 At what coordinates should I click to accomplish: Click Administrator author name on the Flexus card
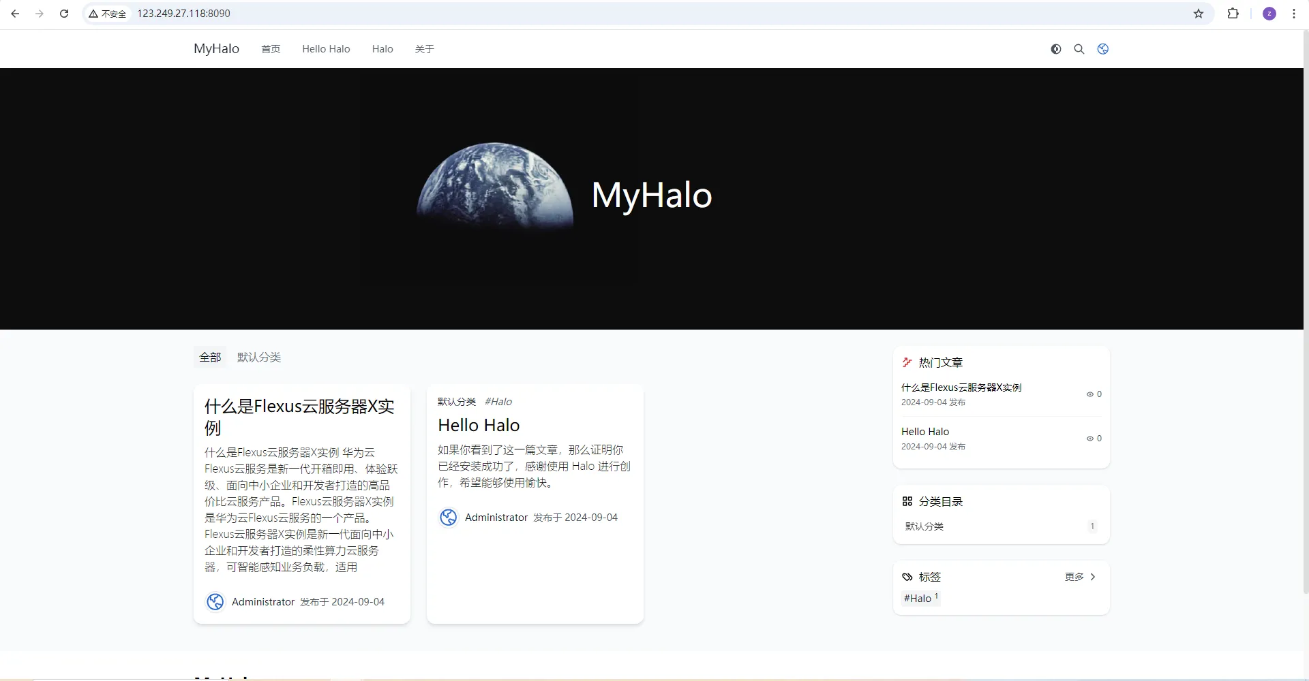tap(263, 602)
